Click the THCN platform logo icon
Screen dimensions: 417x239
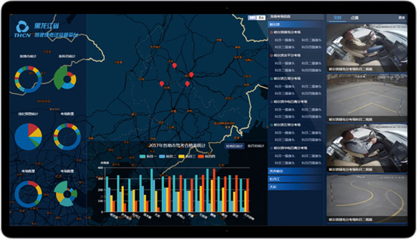[22, 27]
